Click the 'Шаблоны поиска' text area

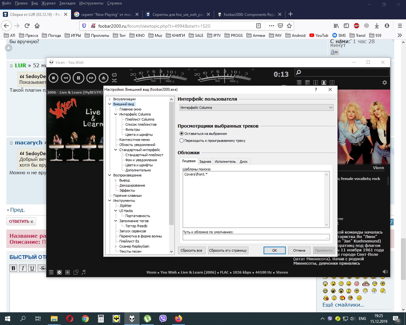coord(254,199)
